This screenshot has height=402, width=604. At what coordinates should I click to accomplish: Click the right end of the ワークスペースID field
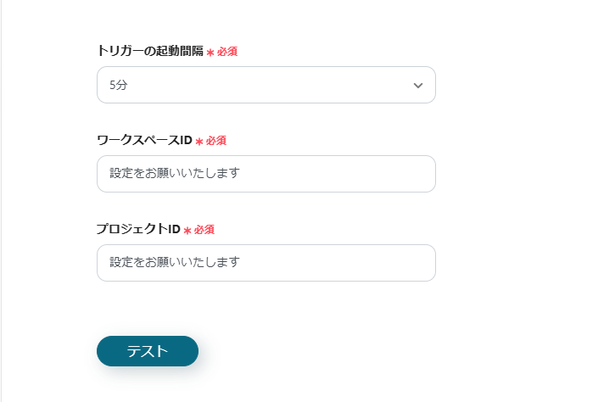[420, 174]
